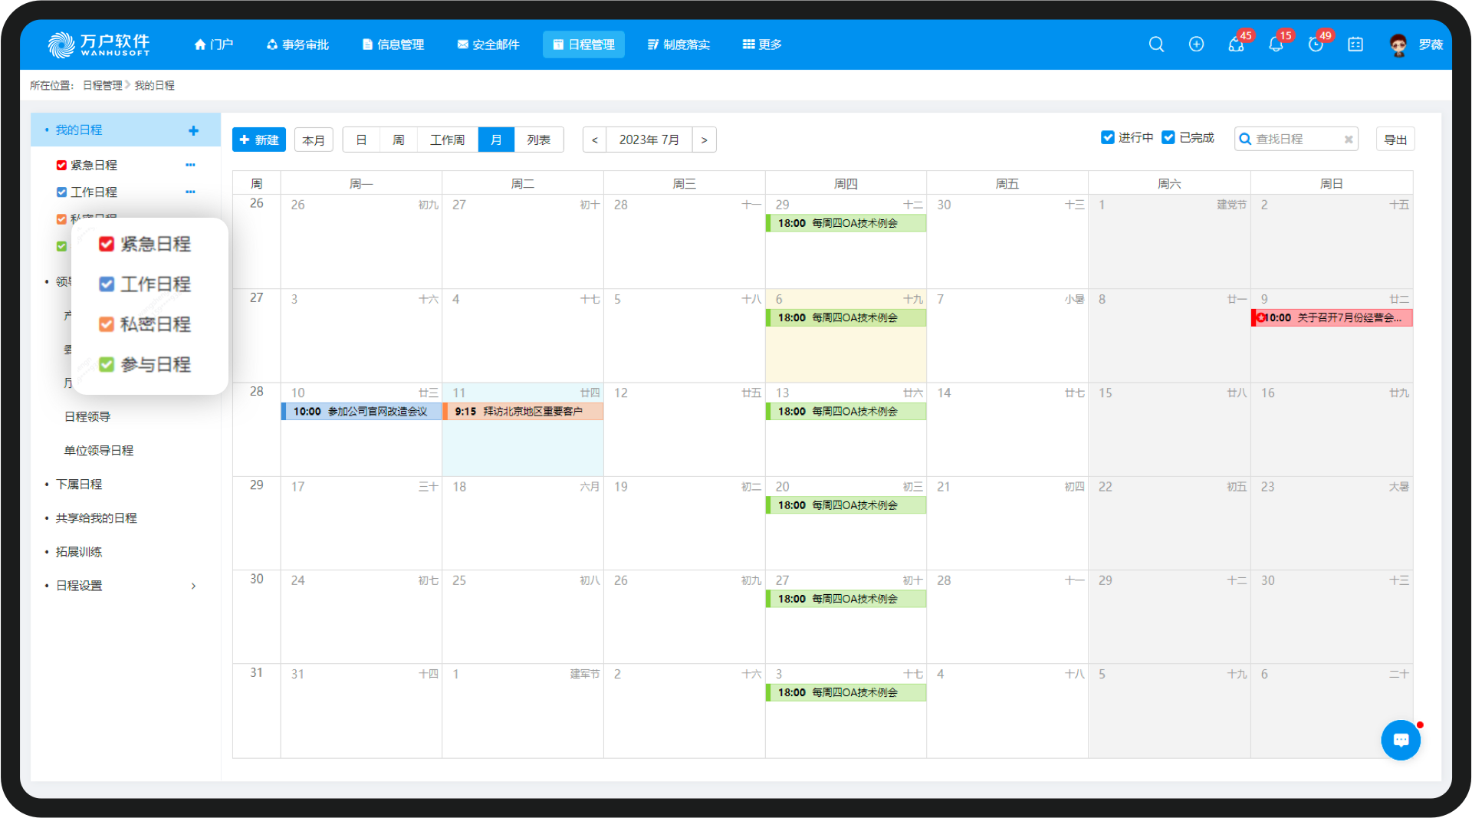The image size is (1472, 818).
Task: Open the headset messages icon with badge 45
Action: click(1236, 44)
